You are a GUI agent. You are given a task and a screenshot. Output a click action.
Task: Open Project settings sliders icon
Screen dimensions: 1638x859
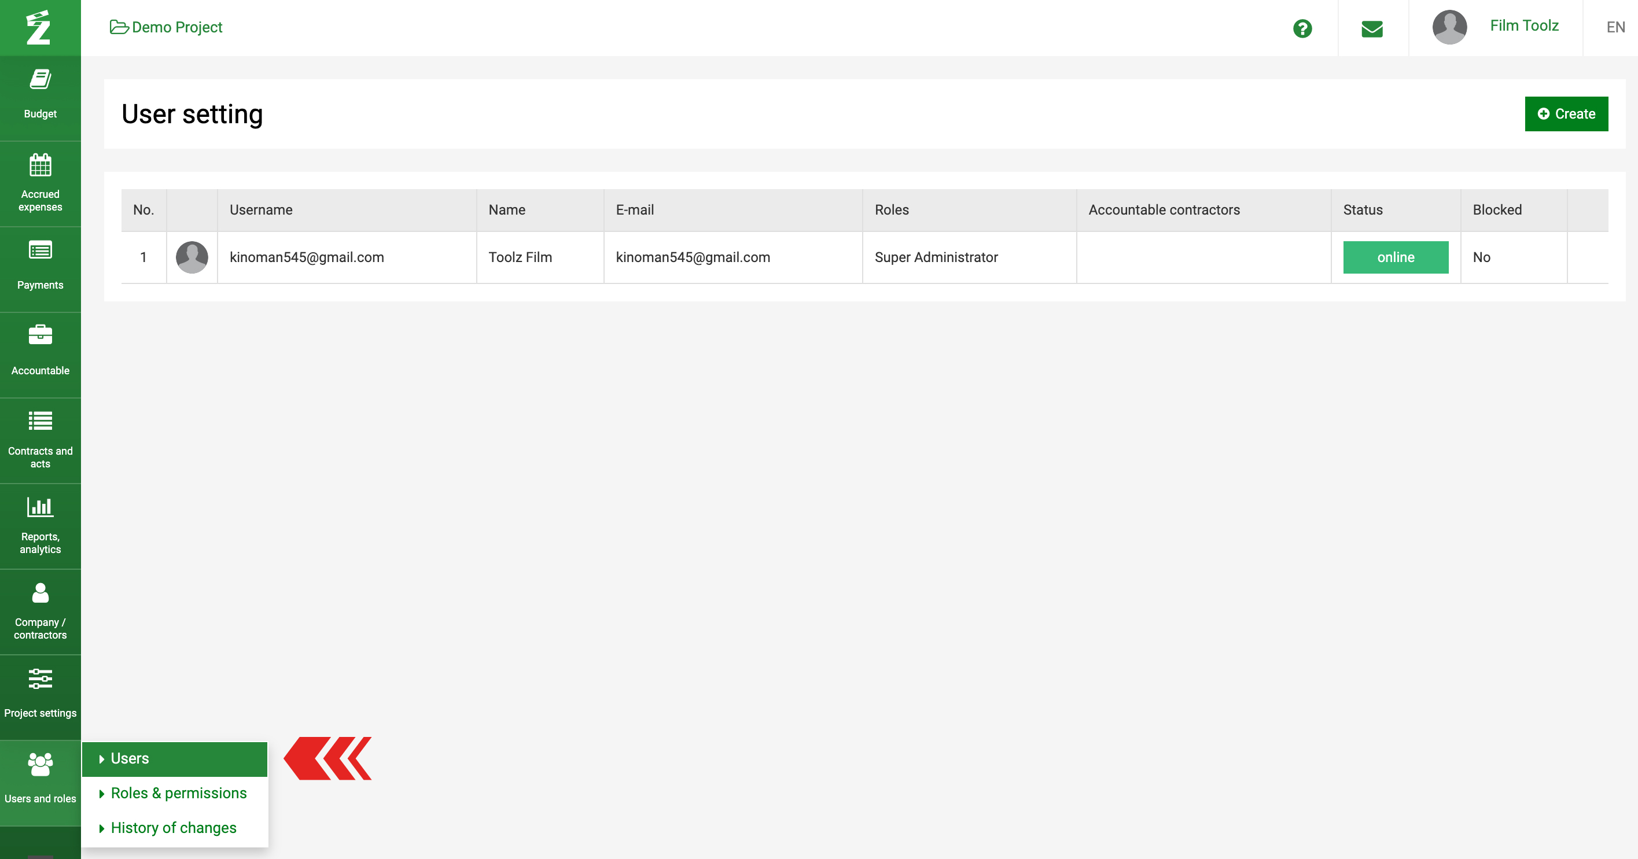click(x=40, y=679)
